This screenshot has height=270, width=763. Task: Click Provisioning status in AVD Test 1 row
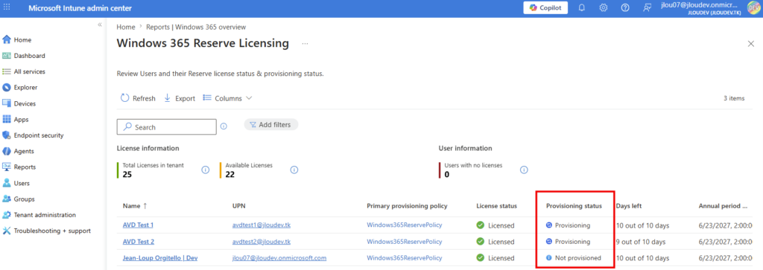(569, 225)
